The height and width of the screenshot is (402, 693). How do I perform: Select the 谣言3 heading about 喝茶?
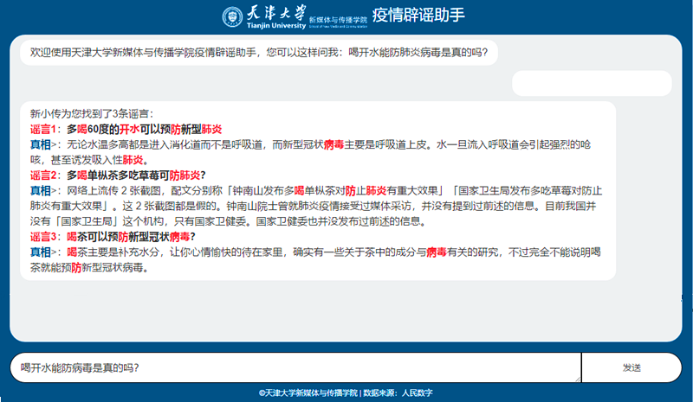[x=112, y=236]
